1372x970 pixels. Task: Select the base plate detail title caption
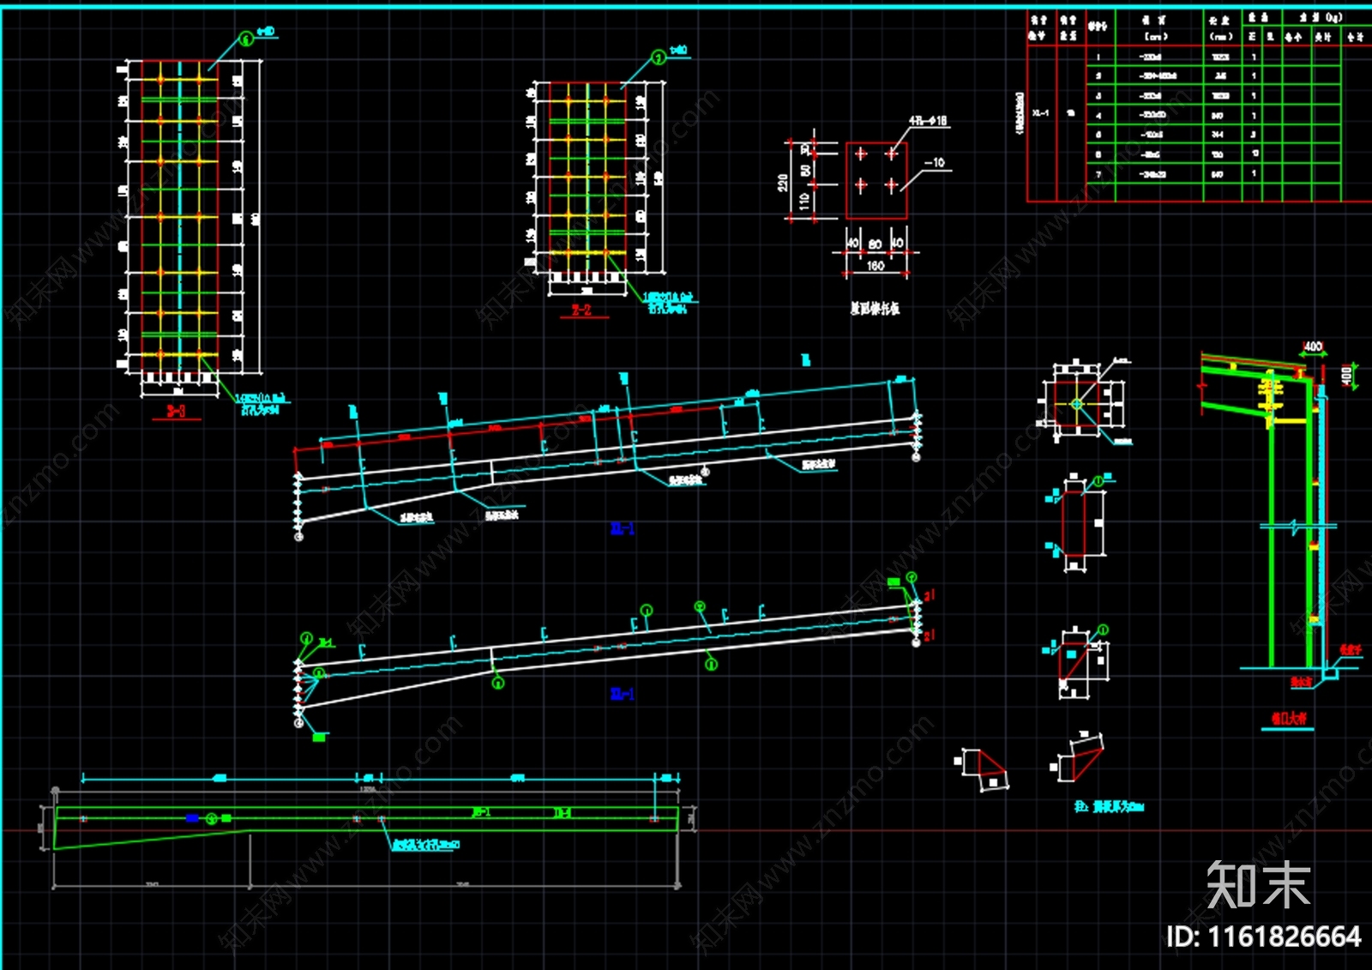[875, 308]
